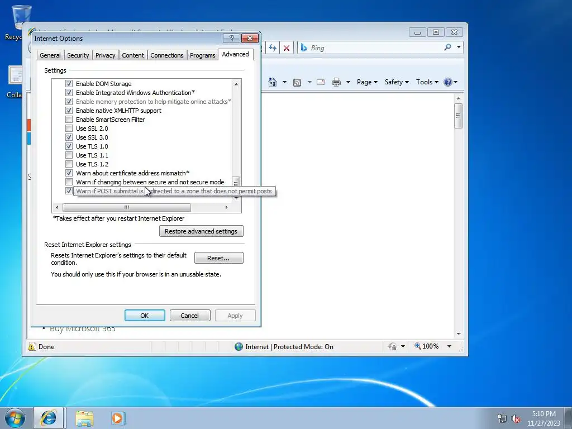Screen dimensions: 572x429
Task: Toggle Enable Integrated Windows Authentication checkbox
Action: [x=69, y=93]
